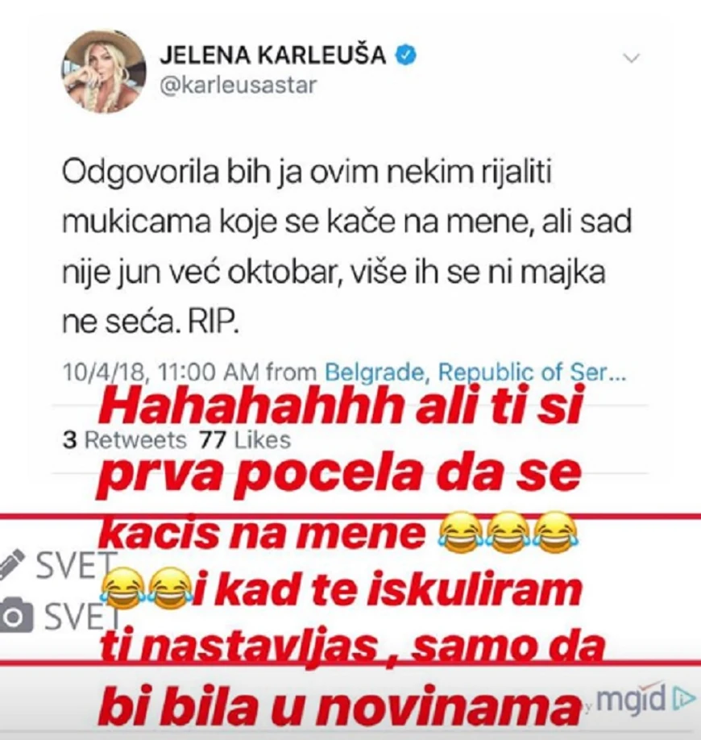701x740 pixels.
Task: Expand the tweet options chevron
Action: [x=631, y=59]
